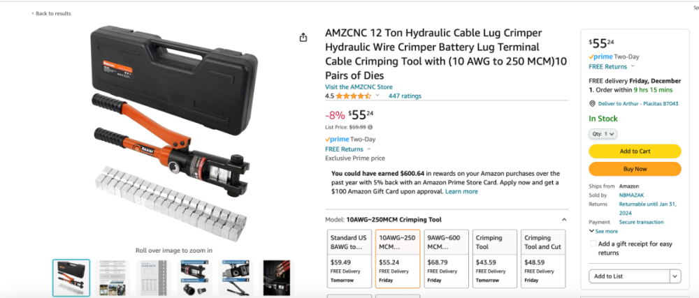Expand the rating breakdown chevron
The image size is (699, 298).
pyautogui.click(x=377, y=96)
